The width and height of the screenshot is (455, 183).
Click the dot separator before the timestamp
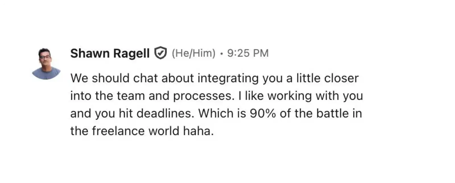click(x=222, y=53)
